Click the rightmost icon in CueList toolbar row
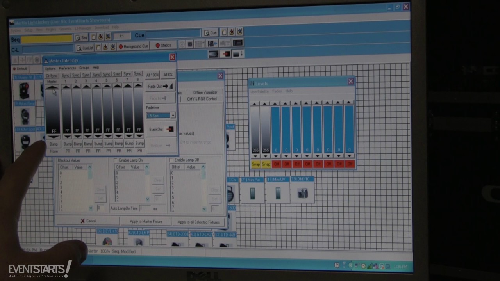This screenshot has width=500, height=281. pos(237,43)
